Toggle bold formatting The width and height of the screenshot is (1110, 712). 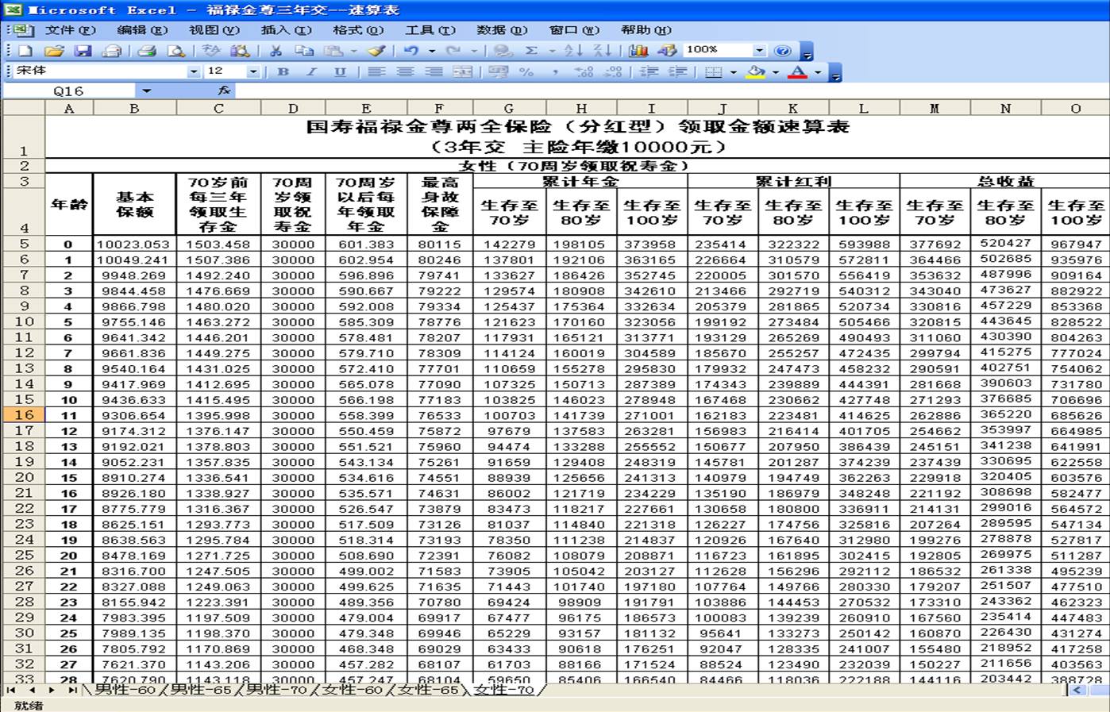click(283, 72)
